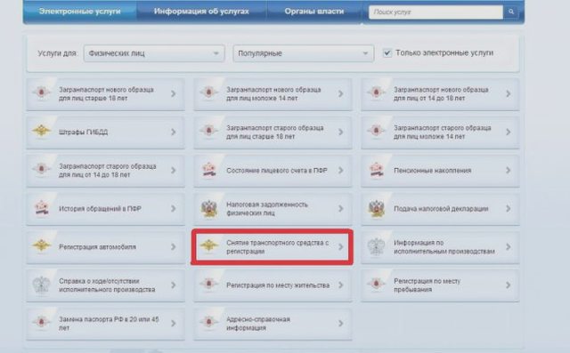Click the История обращений в ПФР icon
This screenshot has height=353, width=570.
pos(42,208)
